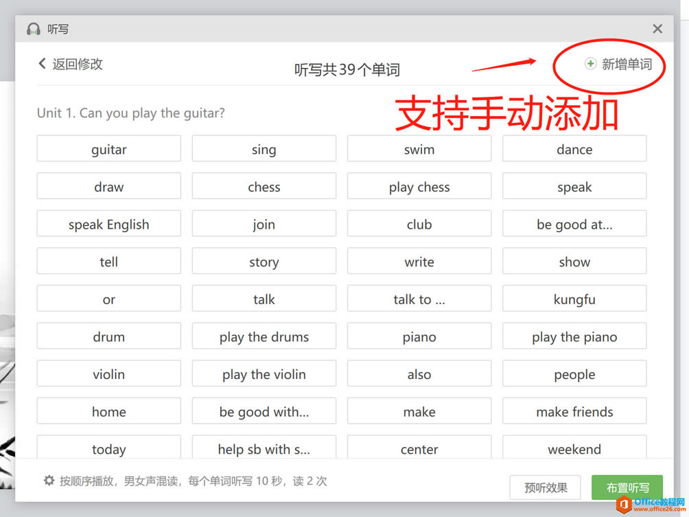The width and height of the screenshot is (689, 517).
Task: Select the phrase 'make friends'
Action: tap(574, 411)
